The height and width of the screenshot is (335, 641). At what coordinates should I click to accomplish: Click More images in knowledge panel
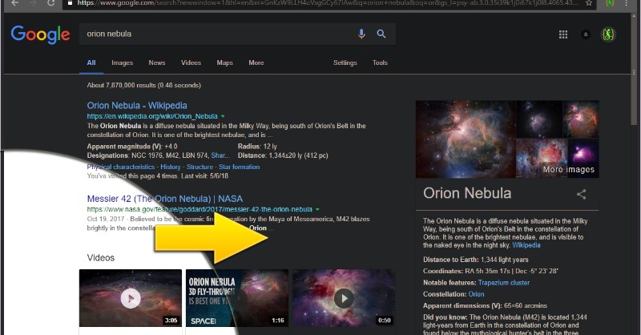[x=569, y=169]
